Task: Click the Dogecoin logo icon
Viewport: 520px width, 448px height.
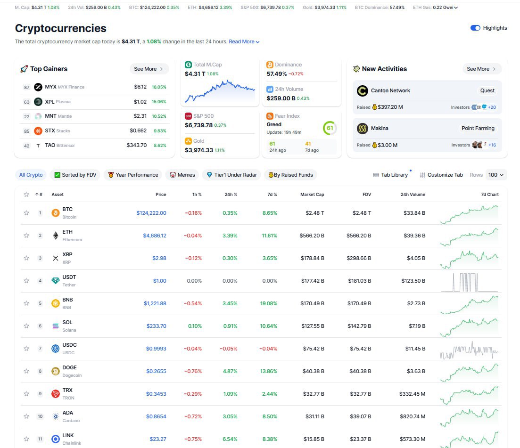Action: pos(56,371)
